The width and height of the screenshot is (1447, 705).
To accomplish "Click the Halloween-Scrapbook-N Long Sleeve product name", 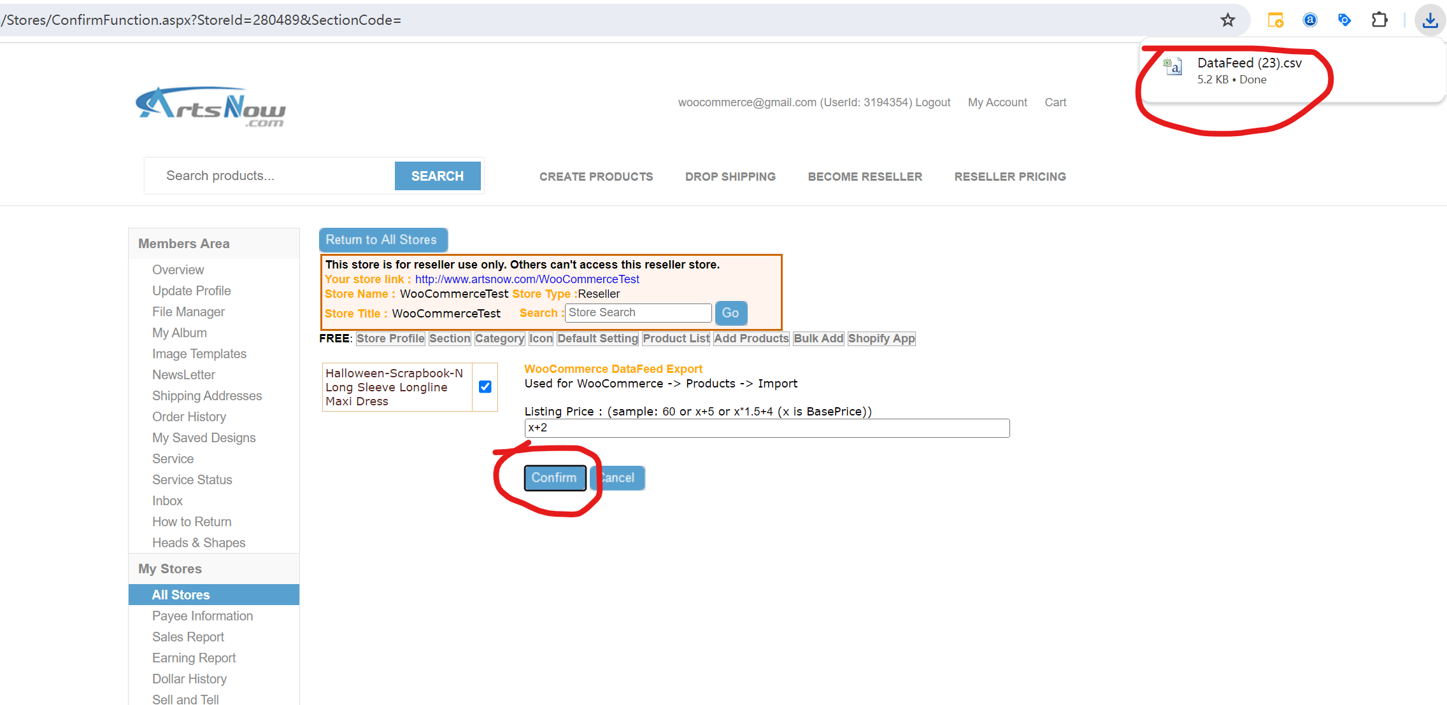I will point(394,387).
